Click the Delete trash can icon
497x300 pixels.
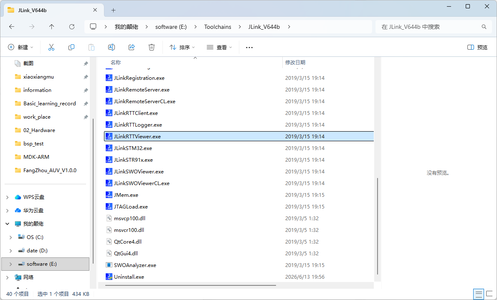[152, 47]
